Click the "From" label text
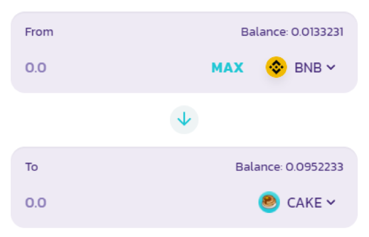Screen dimensions: 369x237 pos(39,32)
